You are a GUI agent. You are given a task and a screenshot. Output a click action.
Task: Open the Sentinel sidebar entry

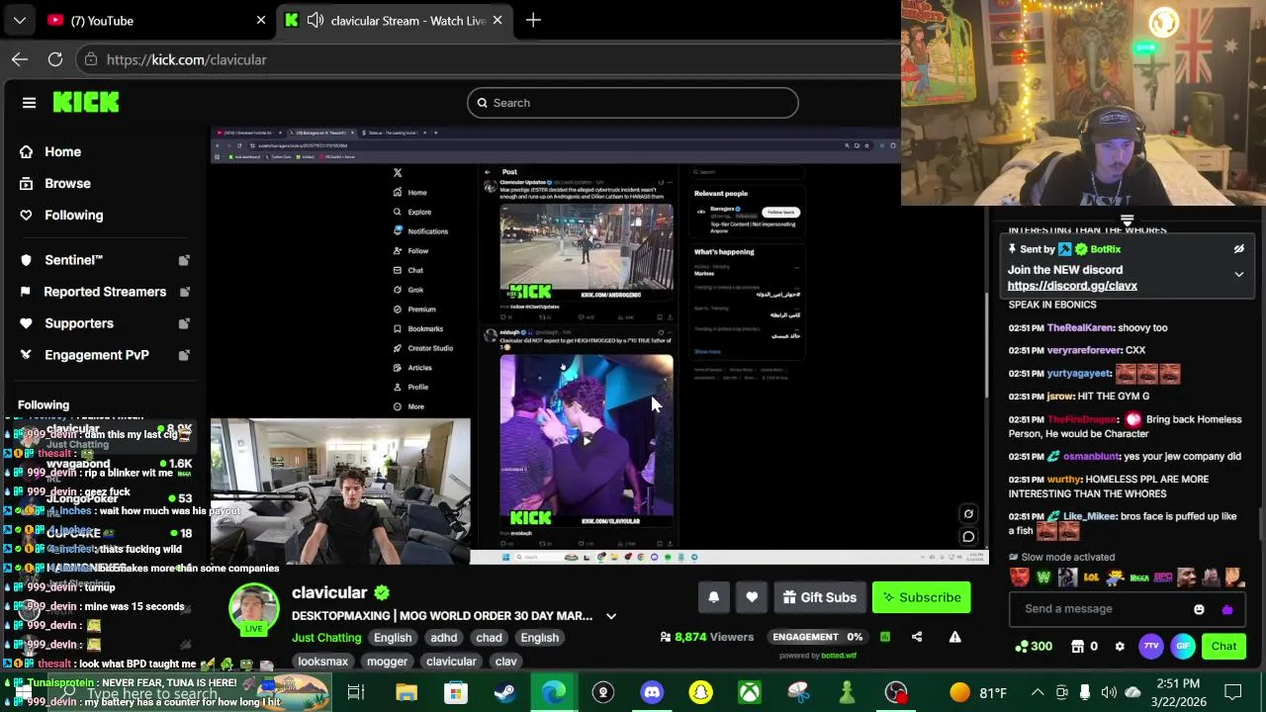(73, 260)
